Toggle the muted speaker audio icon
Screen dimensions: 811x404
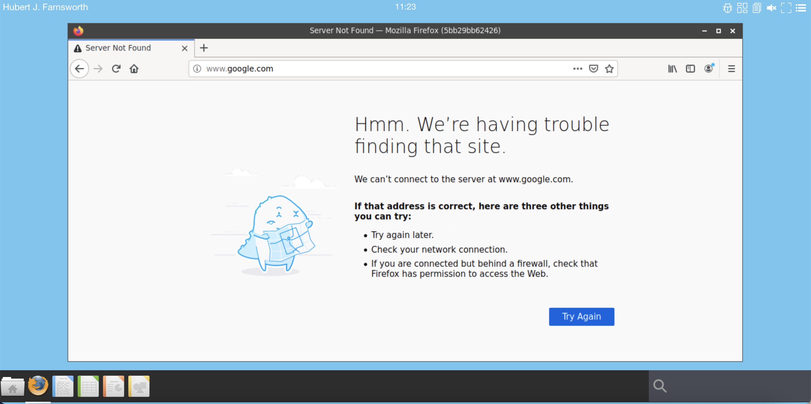tap(771, 8)
